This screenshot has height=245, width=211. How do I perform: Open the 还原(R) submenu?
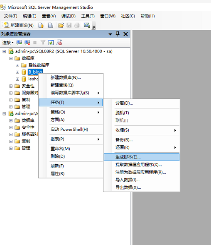pos(142,147)
